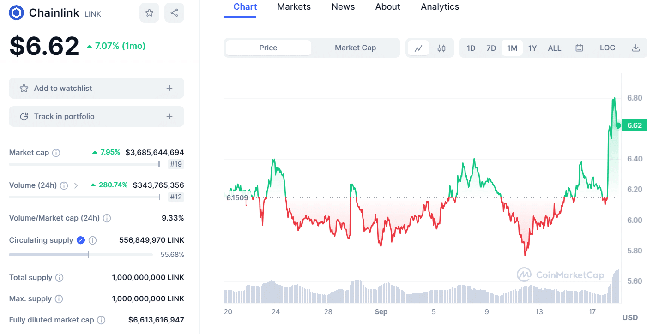Image resolution: width=665 pixels, height=334 pixels.
Task: Click the Market cap #19 rank badge
Action: point(175,164)
